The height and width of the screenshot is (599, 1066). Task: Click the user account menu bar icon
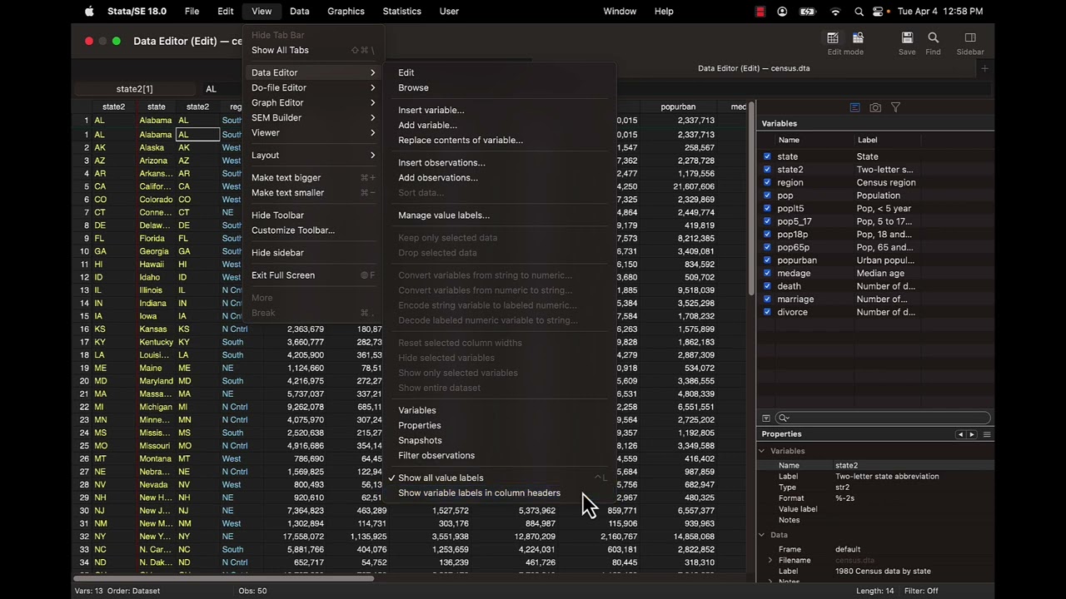tap(782, 12)
